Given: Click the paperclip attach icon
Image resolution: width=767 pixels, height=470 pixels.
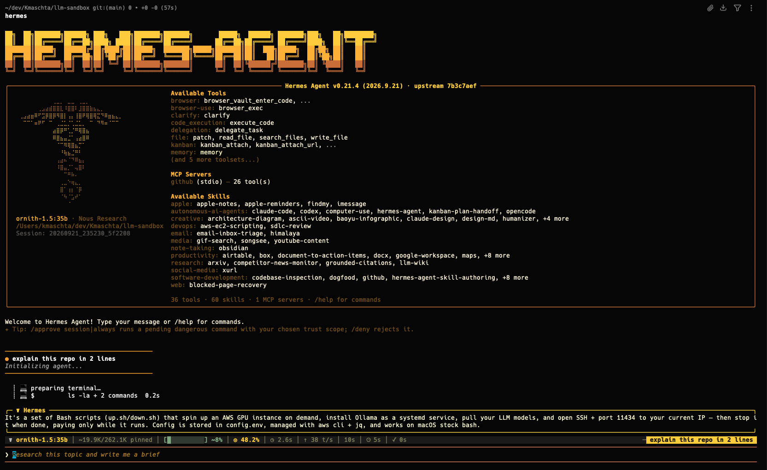Looking at the screenshot, I should point(710,8).
